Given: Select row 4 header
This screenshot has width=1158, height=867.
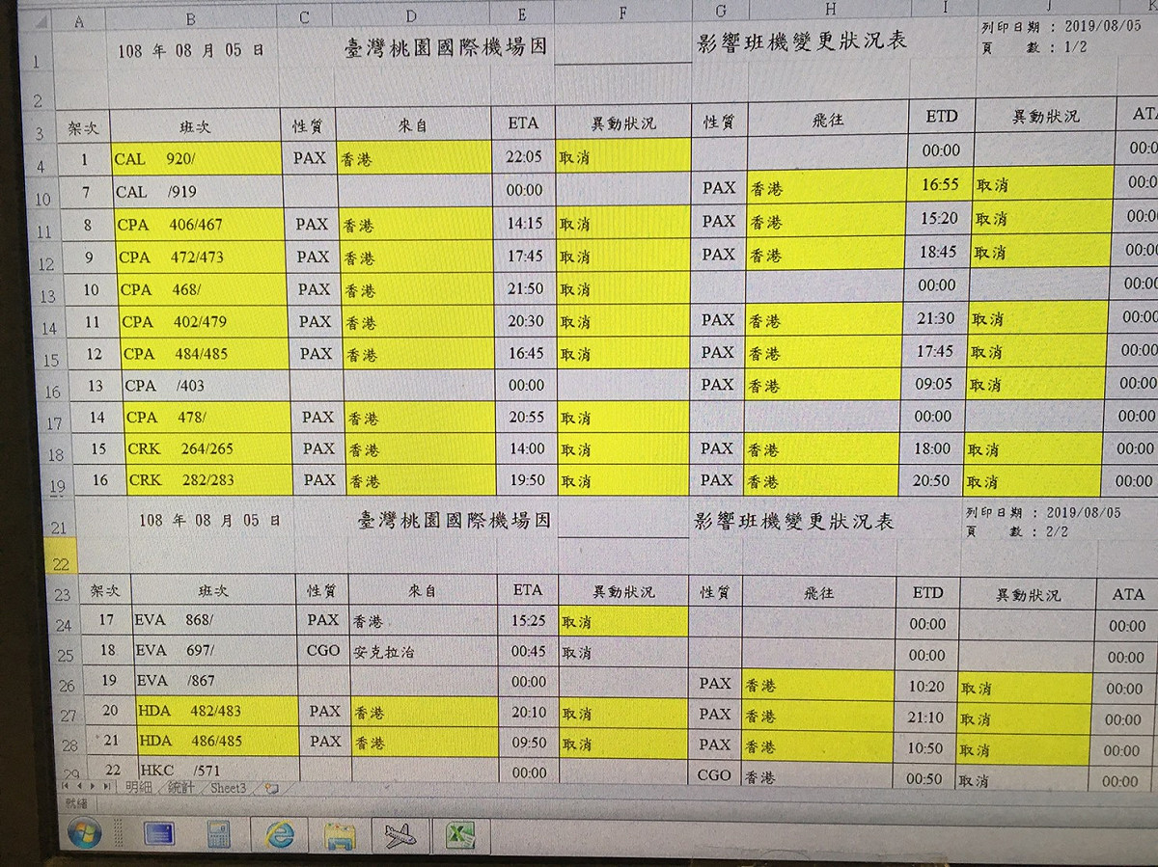Looking at the screenshot, I should click(39, 167).
